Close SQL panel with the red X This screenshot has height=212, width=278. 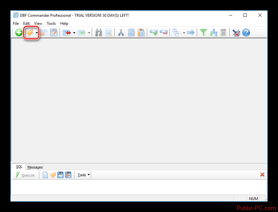[262, 175]
